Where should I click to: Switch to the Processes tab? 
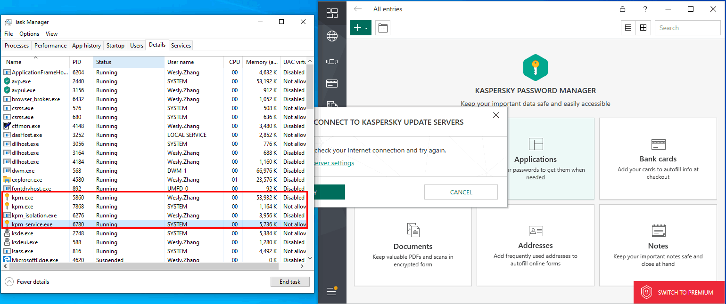click(x=17, y=46)
